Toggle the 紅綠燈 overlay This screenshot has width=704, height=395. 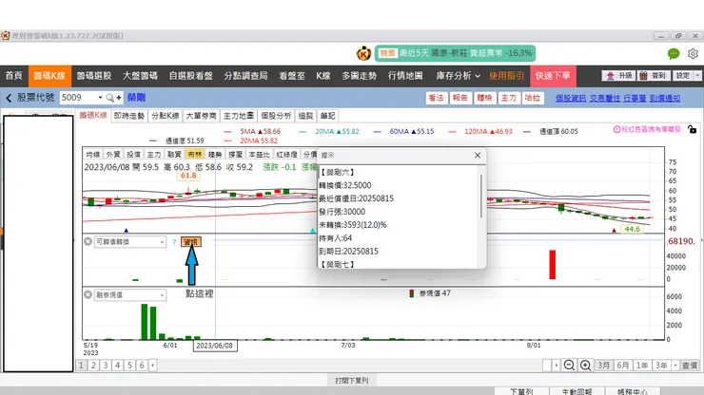pyautogui.click(x=287, y=154)
